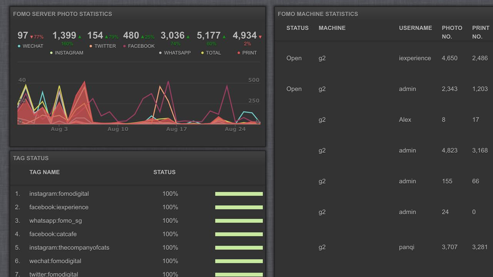This screenshot has width=493, height=277.
Task: Click the WhatsApp legend dot icon
Action: click(x=160, y=53)
